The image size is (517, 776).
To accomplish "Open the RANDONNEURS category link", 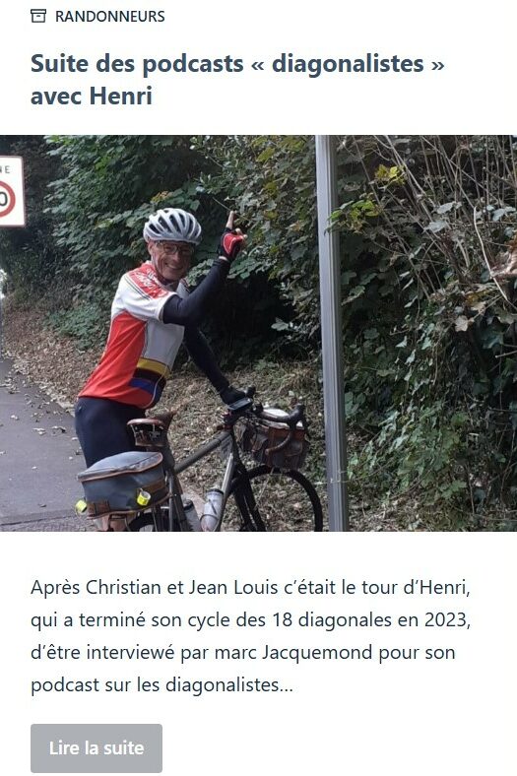I will click(110, 17).
